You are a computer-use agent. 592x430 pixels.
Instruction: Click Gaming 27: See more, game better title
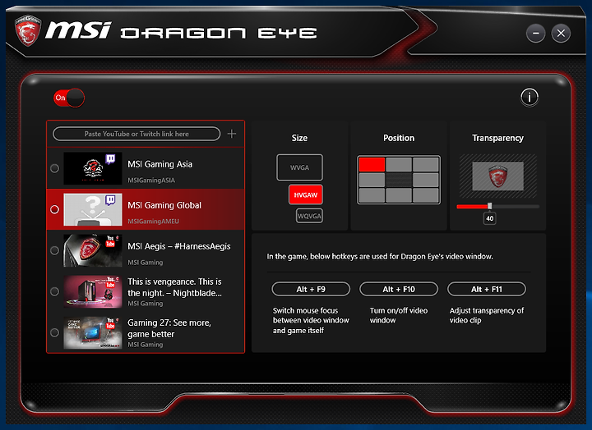click(x=169, y=328)
